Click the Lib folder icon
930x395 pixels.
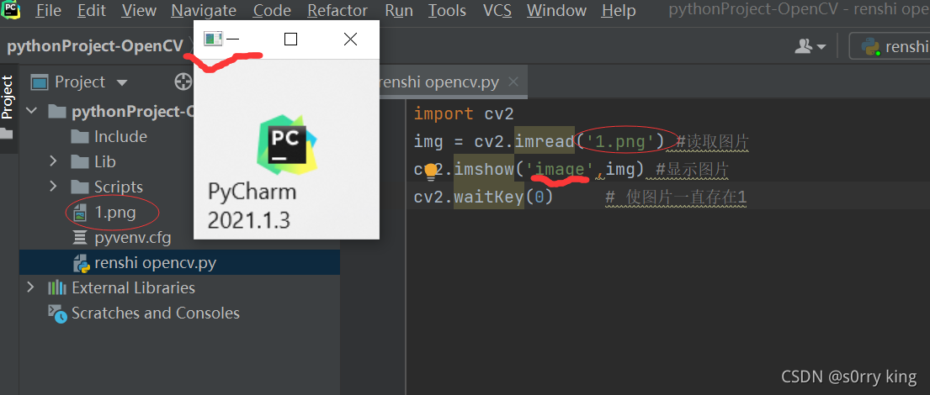(x=79, y=161)
